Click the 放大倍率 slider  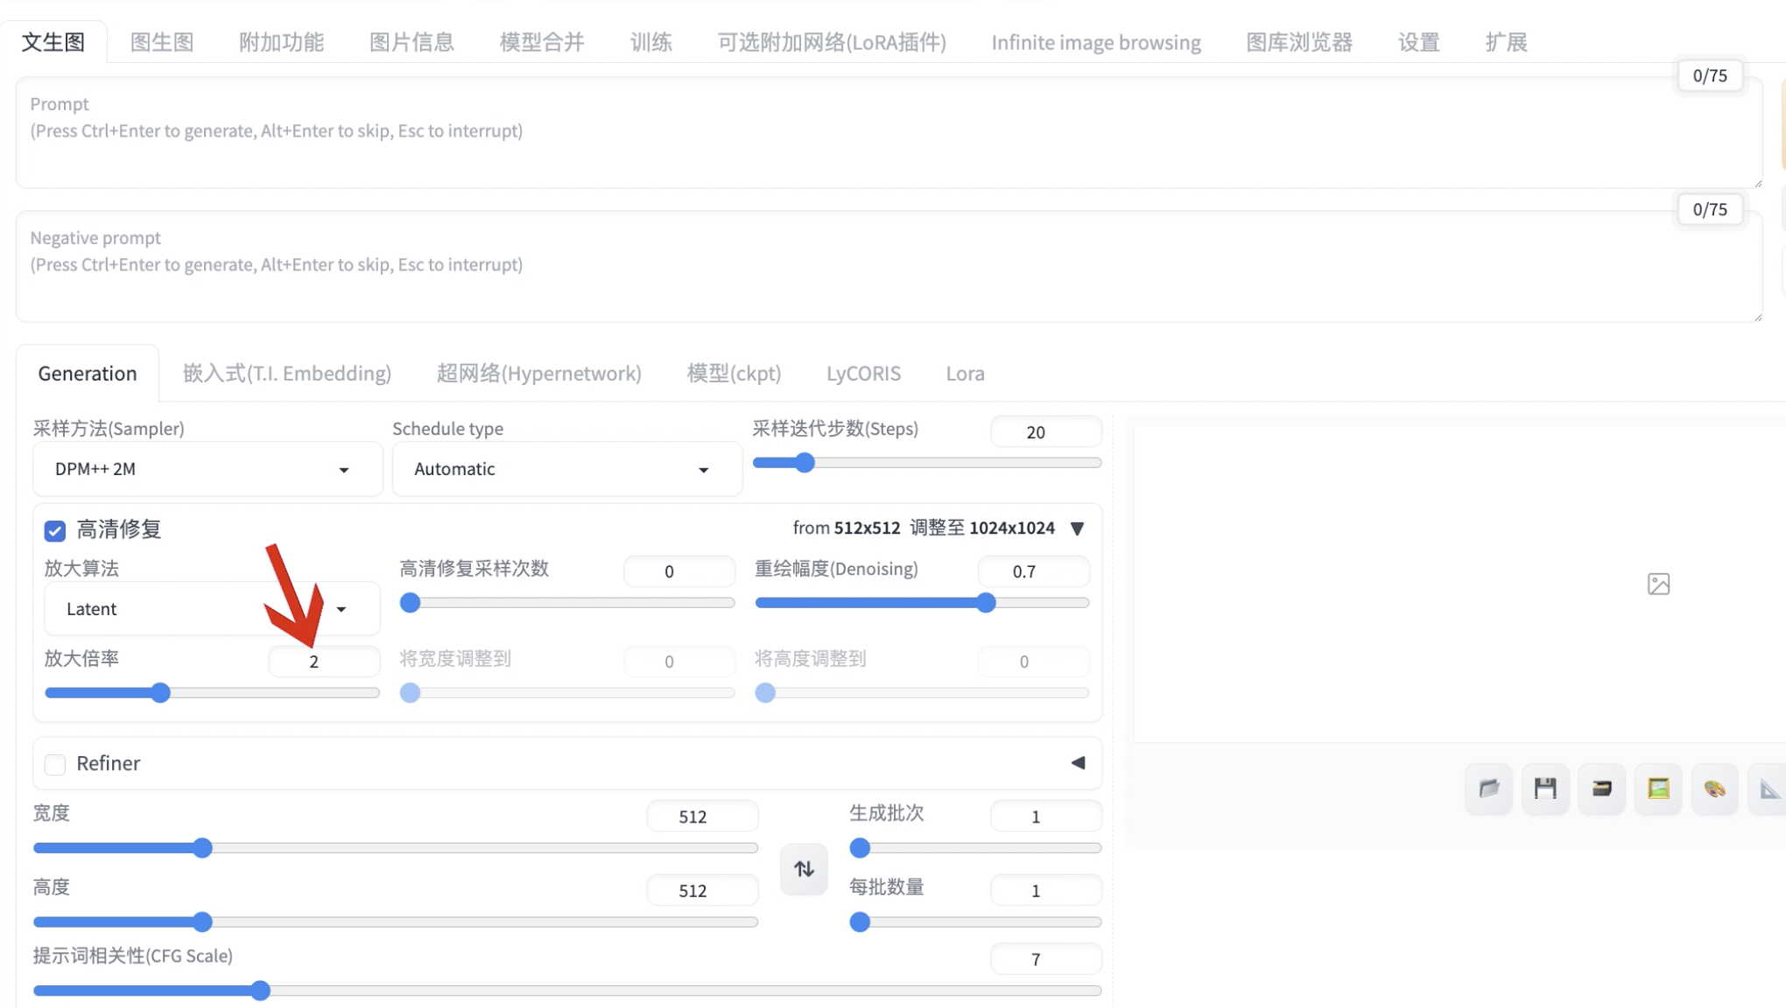pos(212,693)
